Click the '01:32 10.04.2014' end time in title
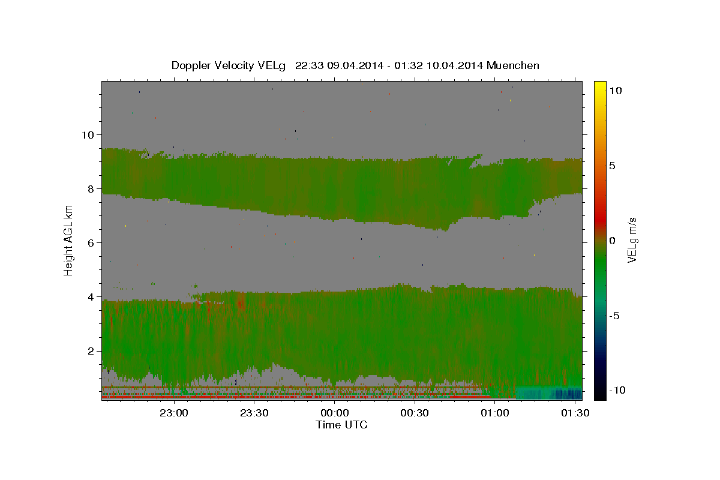This screenshot has height=480, width=720. (x=439, y=65)
